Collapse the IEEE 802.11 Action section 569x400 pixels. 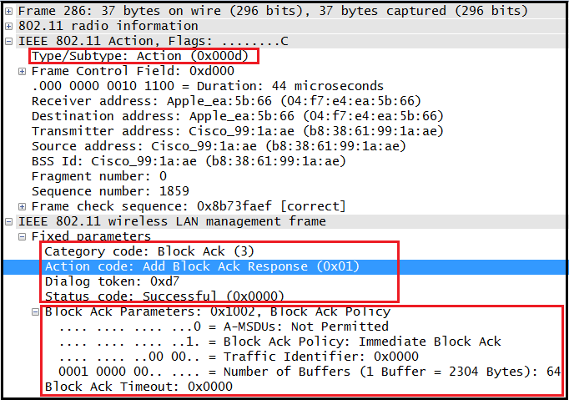click(9, 41)
